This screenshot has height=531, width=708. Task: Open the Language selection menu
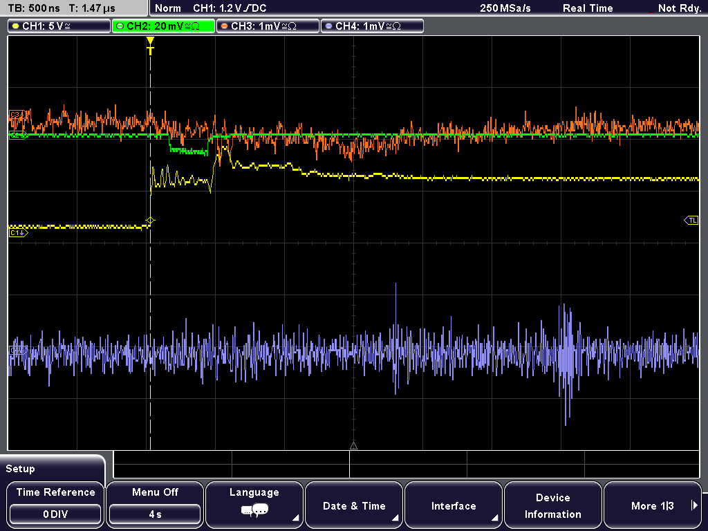click(x=254, y=504)
